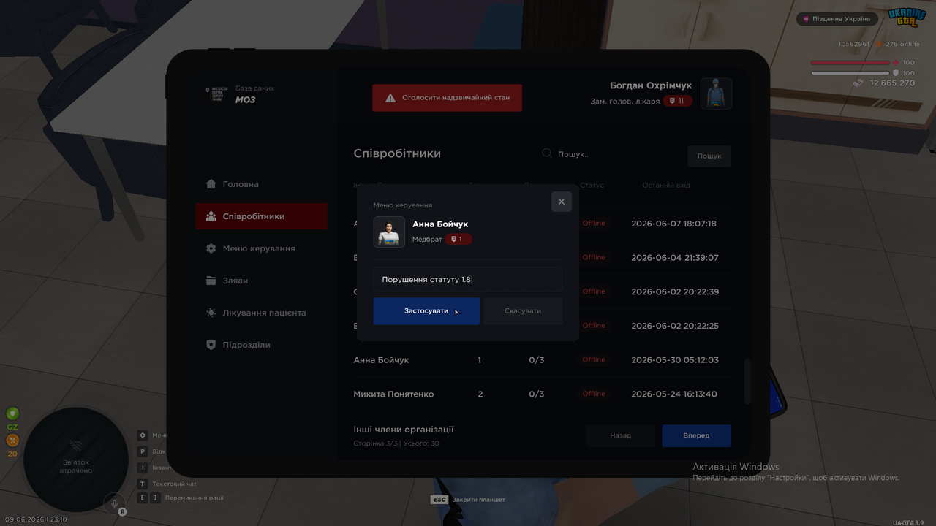Click the Вперед next page button
Viewport: 936px width, 526px height.
pyautogui.click(x=696, y=435)
